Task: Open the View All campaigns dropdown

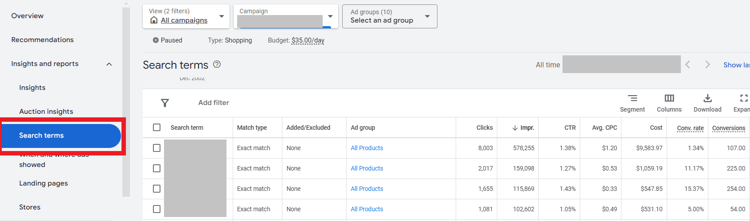Action: pyautogui.click(x=186, y=16)
